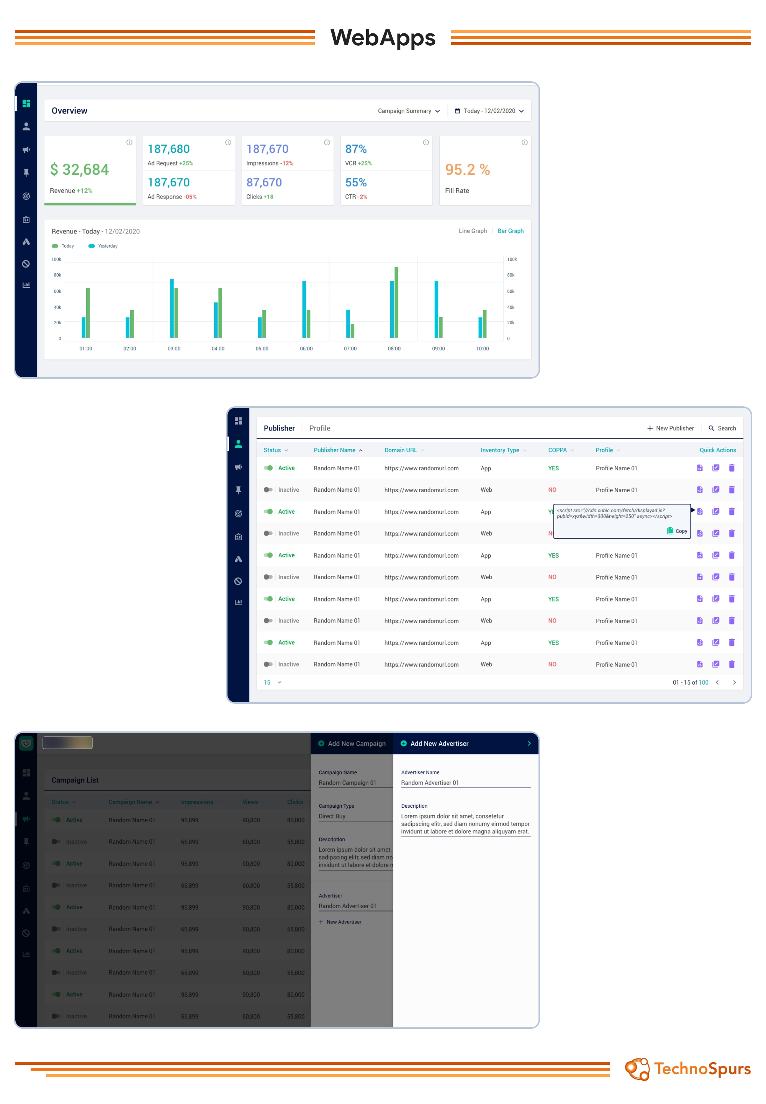Click the info icon on the Revenue card
766x1104 pixels.
coord(129,143)
